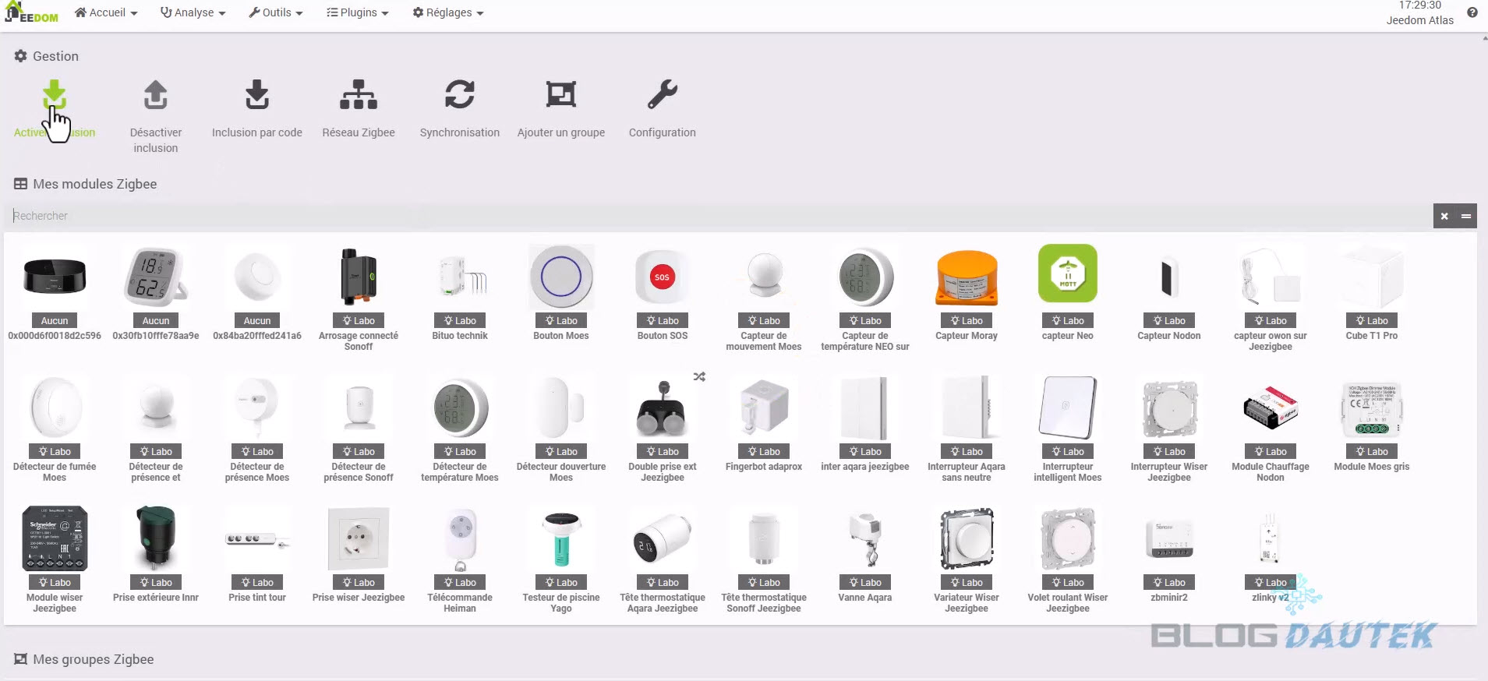This screenshot has width=1488, height=681.
Task: Expand the Outils dropdown menu
Action: coord(276,12)
